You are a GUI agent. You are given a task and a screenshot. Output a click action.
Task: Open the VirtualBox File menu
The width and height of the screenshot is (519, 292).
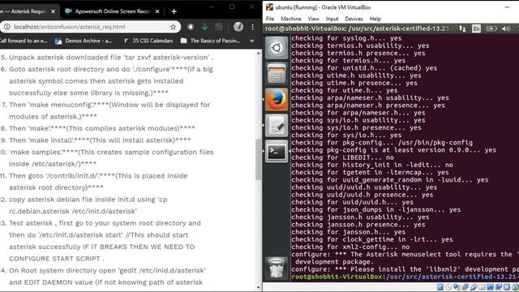tap(270, 19)
